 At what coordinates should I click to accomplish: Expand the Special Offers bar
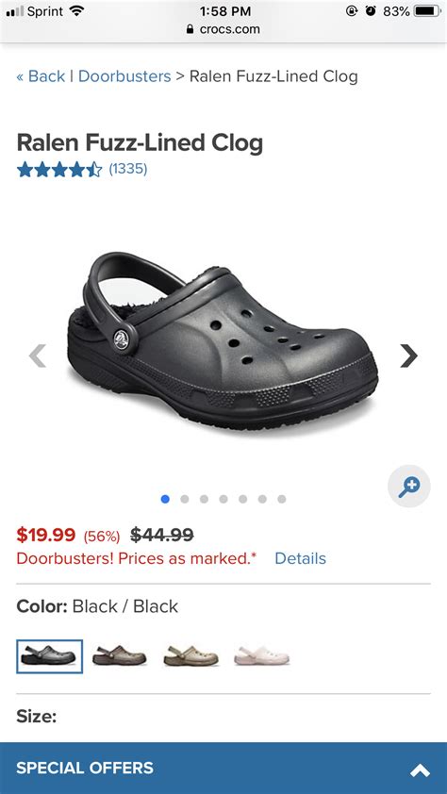pos(223,769)
